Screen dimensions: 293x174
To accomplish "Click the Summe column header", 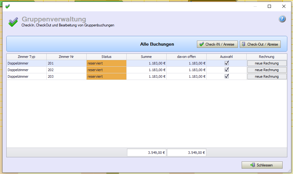I will [146, 57].
